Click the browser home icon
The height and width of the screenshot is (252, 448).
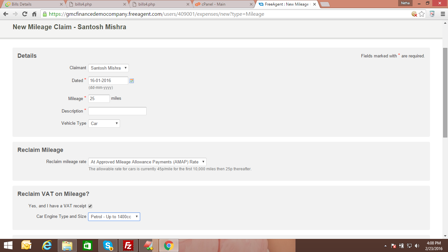(34, 14)
